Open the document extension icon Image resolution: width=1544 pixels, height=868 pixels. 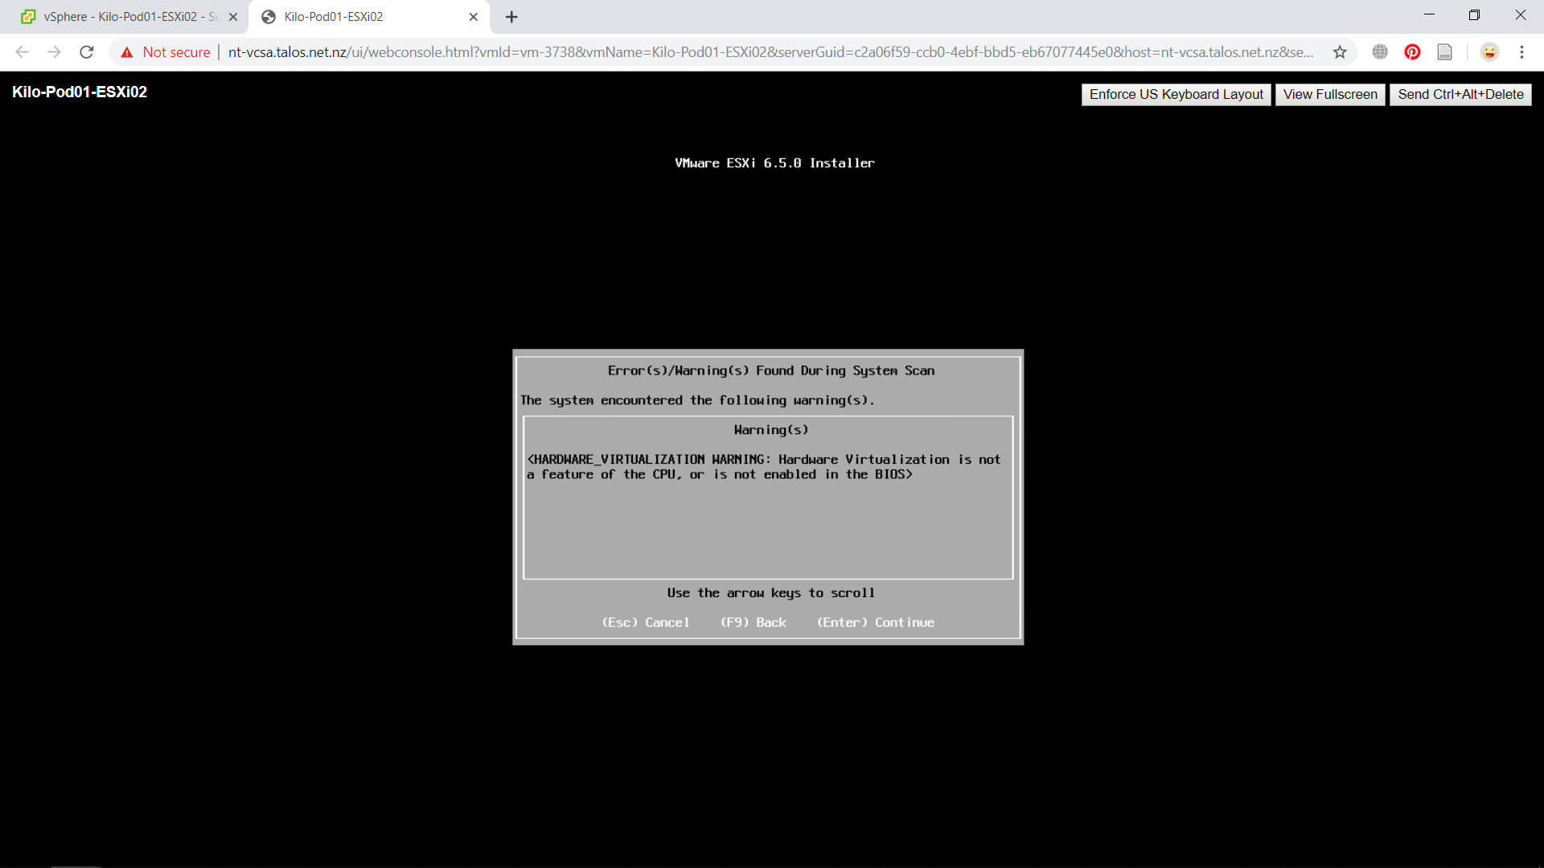click(x=1444, y=52)
